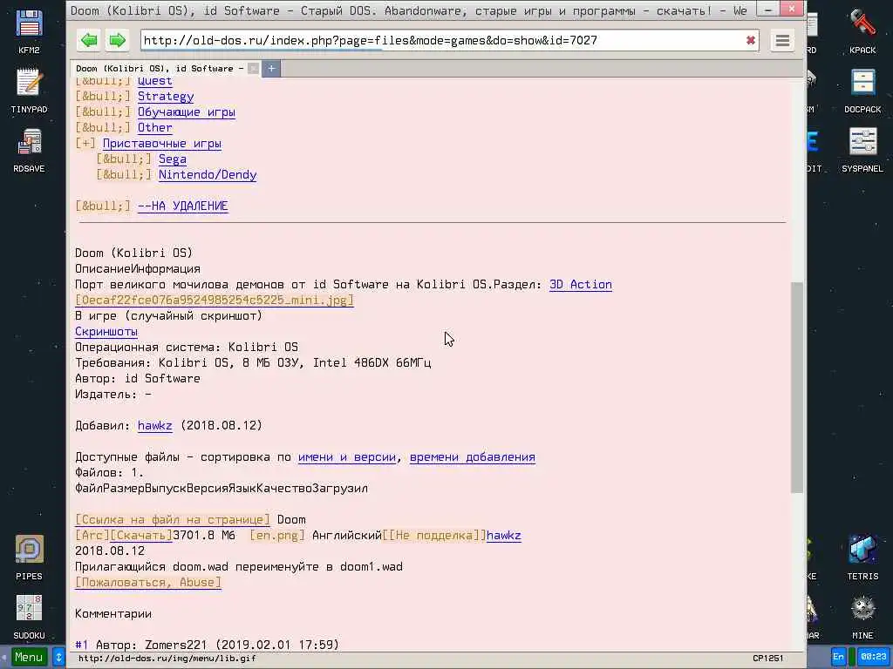Sort files by времени добавления

point(472,456)
